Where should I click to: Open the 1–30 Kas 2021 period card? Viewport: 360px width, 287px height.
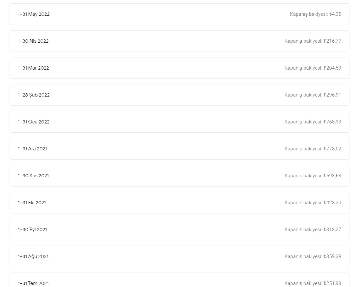coord(179,176)
